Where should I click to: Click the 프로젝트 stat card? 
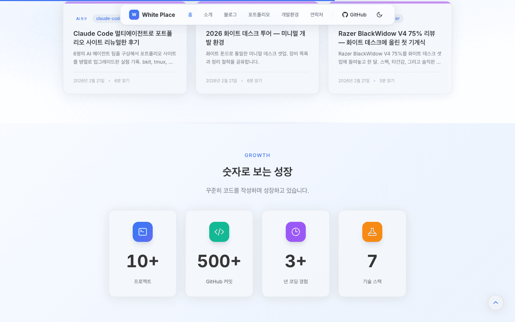[142, 253]
